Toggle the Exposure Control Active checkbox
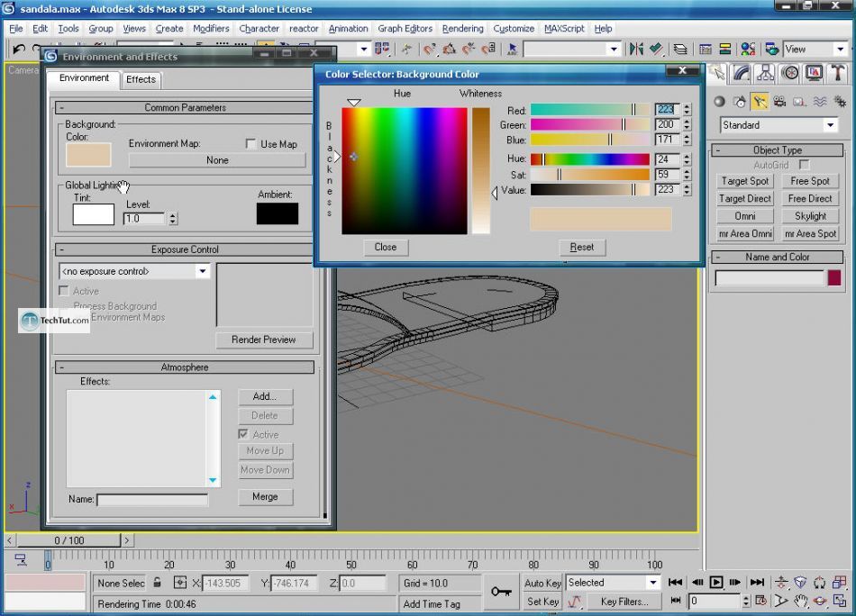Image resolution: width=856 pixels, height=616 pixels. [64, 291]
